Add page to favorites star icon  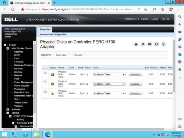click(x=145, y=9)
